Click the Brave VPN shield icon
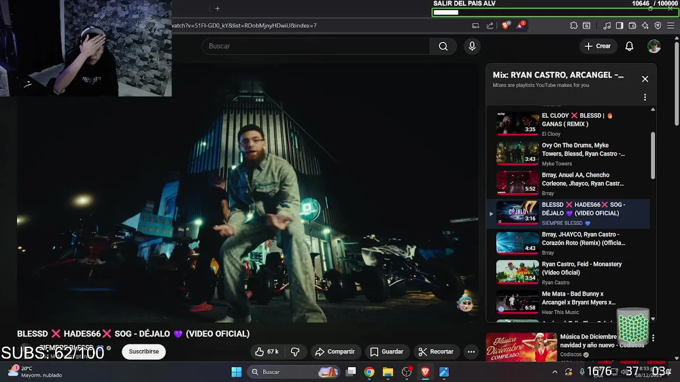Screen dimensions: 680x382 pos(658,25)
